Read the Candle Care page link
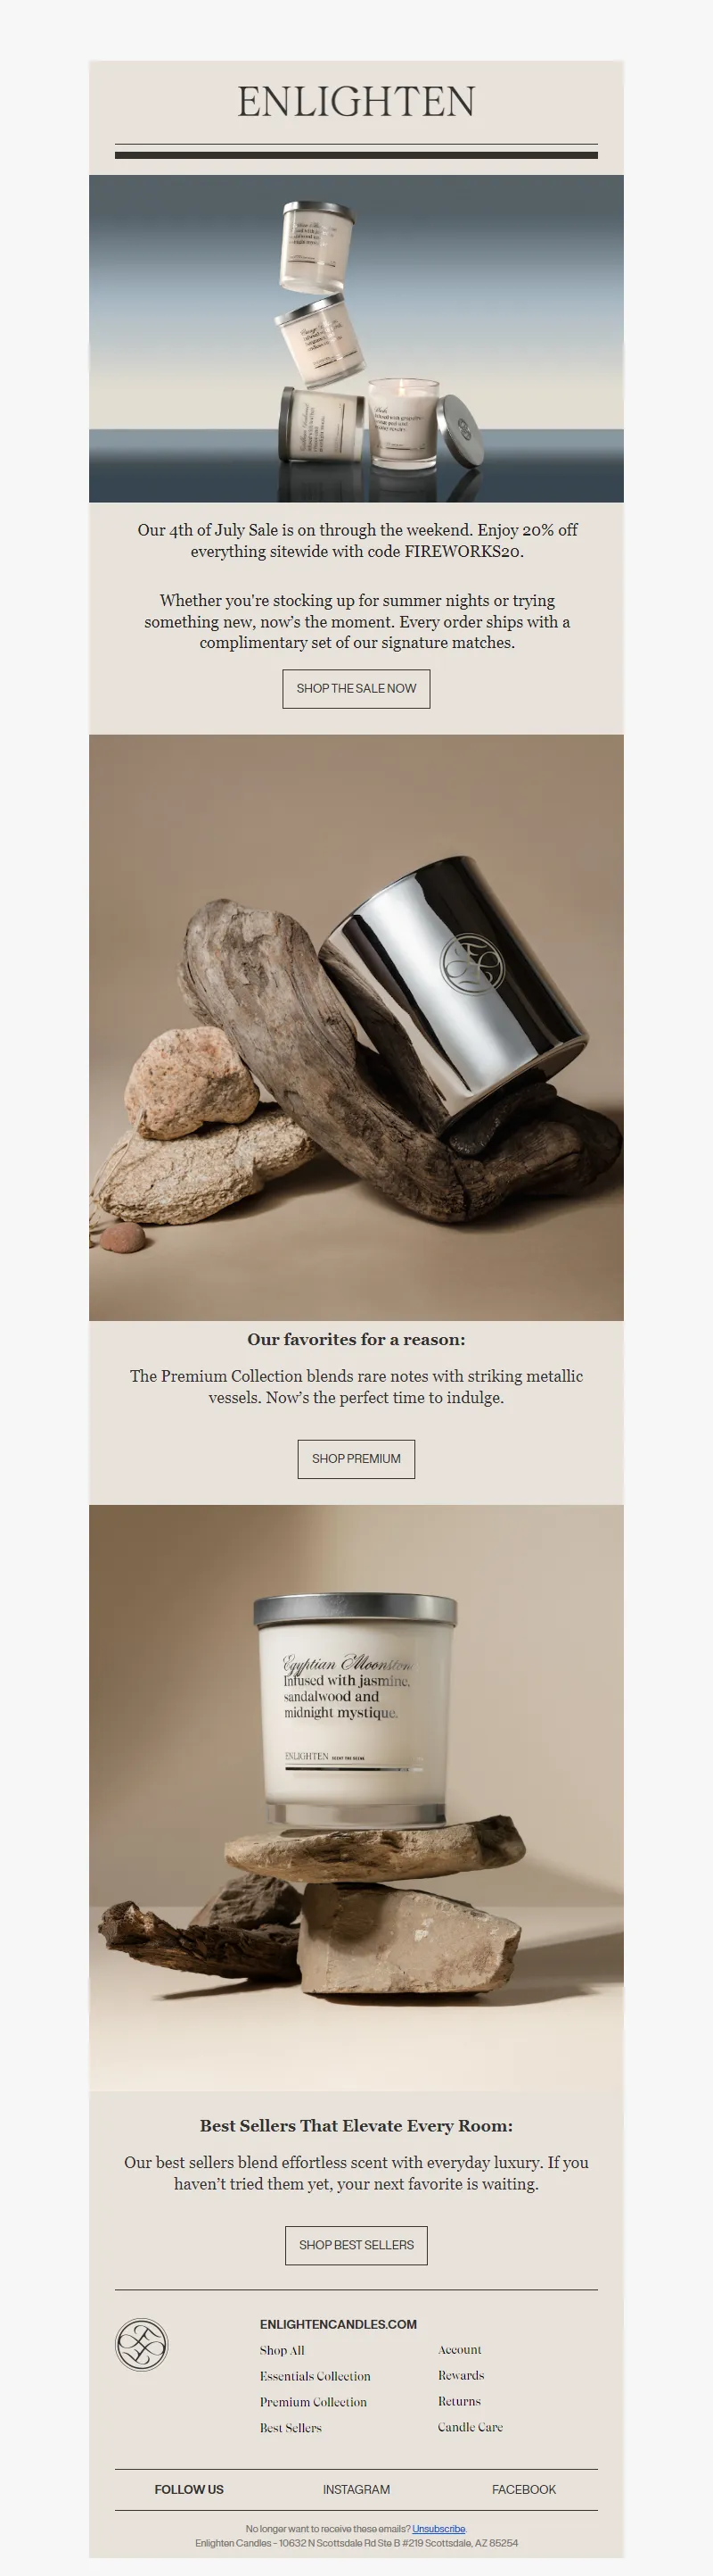 pyautogui.click(x=471, y=2427)
